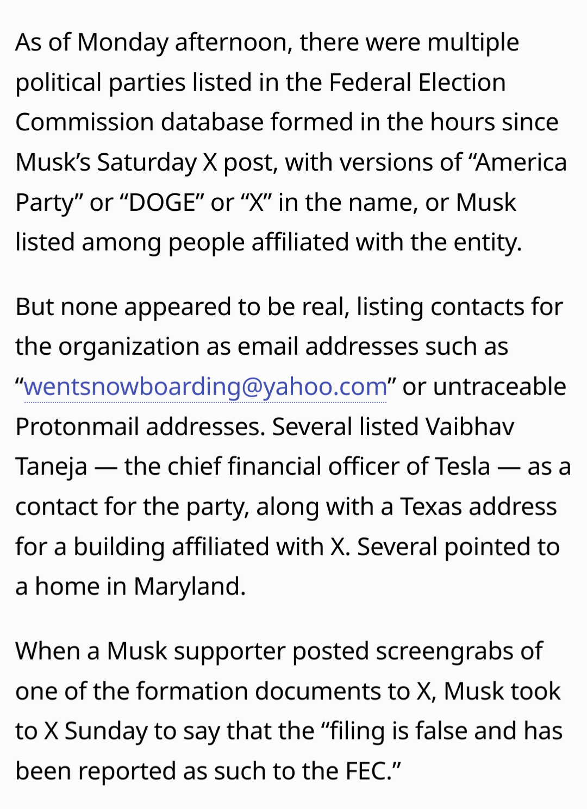The width and height of the screenshot is (587, 809).
Task: Click the quote "filing is false and has"
Action: pyautogui.click(x=442, y=731)
